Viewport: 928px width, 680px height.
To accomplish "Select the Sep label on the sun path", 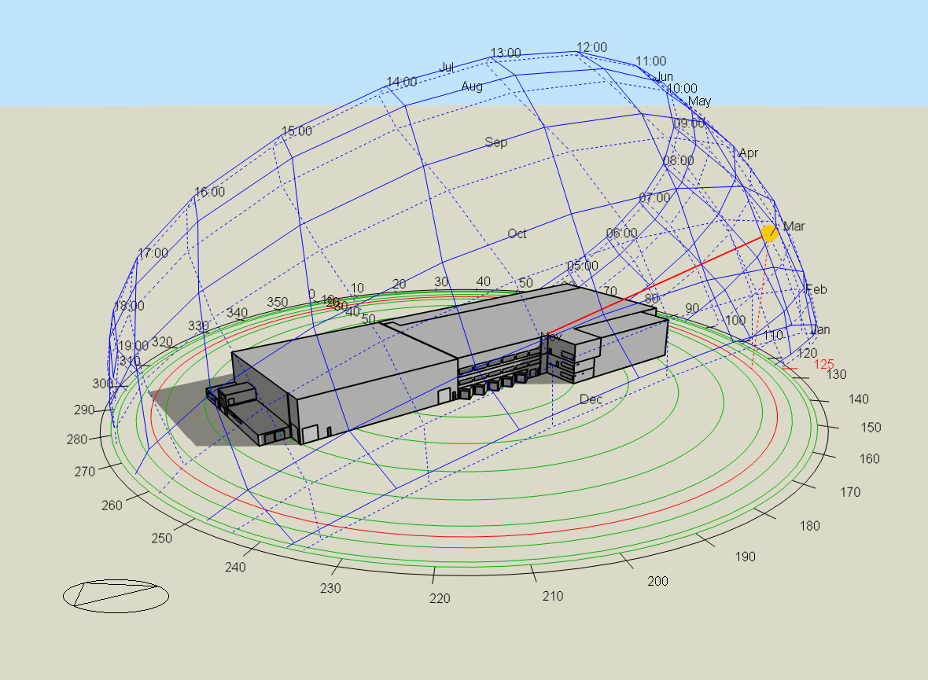I will [x=496, y=142].
